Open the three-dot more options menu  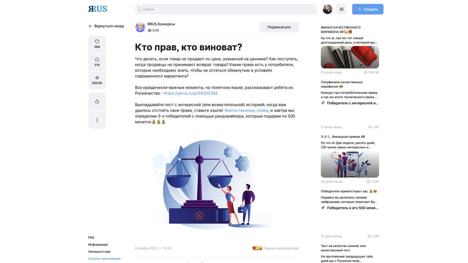(97, 120)
